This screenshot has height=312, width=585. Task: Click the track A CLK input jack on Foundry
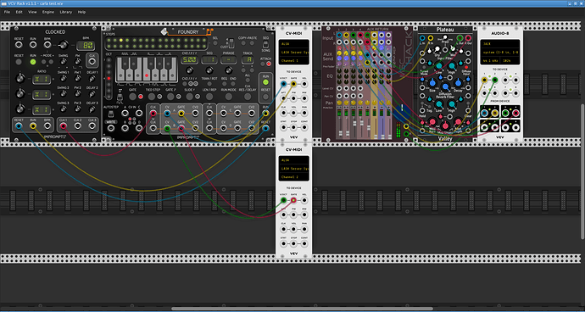[x=153, y=114]
